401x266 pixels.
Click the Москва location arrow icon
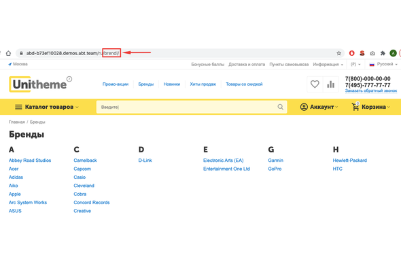[10, 64]
